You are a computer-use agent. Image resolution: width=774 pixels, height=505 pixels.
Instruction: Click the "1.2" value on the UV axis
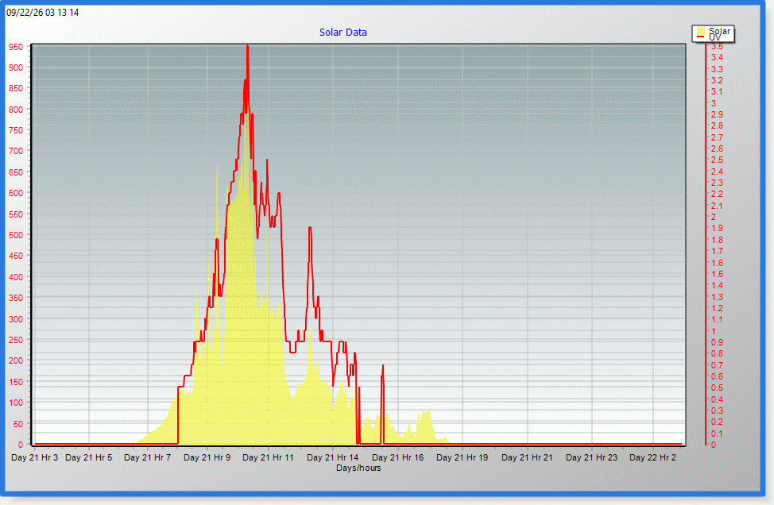pos(717,308)
